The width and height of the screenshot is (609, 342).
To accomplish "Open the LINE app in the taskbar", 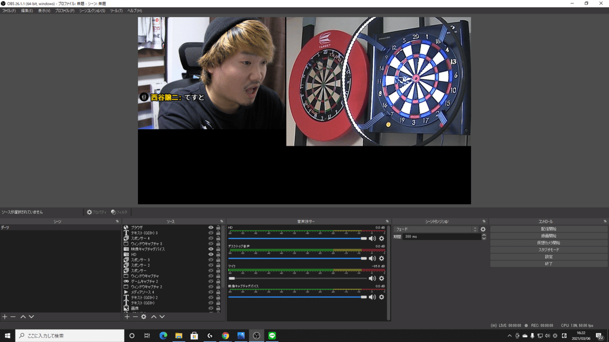I will (x=272, y=335).
